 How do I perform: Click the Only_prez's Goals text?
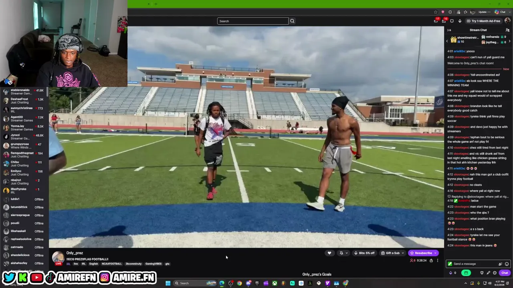(317, 274)
